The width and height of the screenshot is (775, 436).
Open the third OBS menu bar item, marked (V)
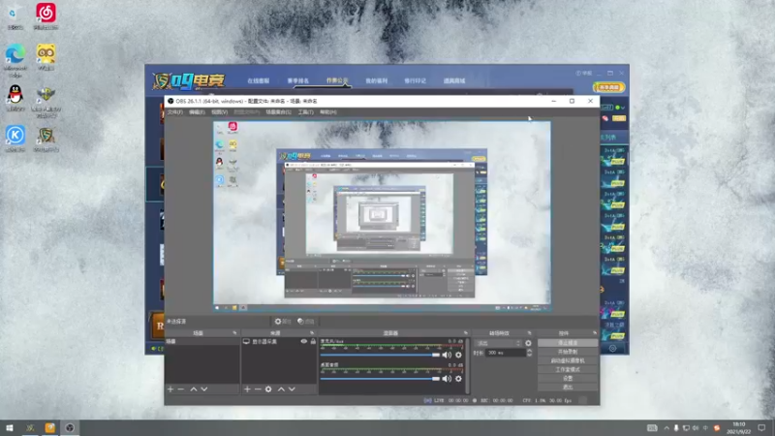pos(220,112)
